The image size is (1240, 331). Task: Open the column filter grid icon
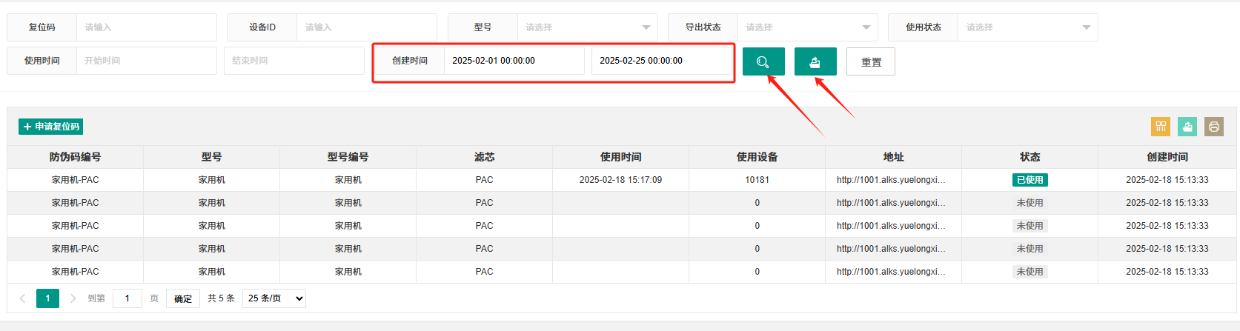click(1161, 127)
